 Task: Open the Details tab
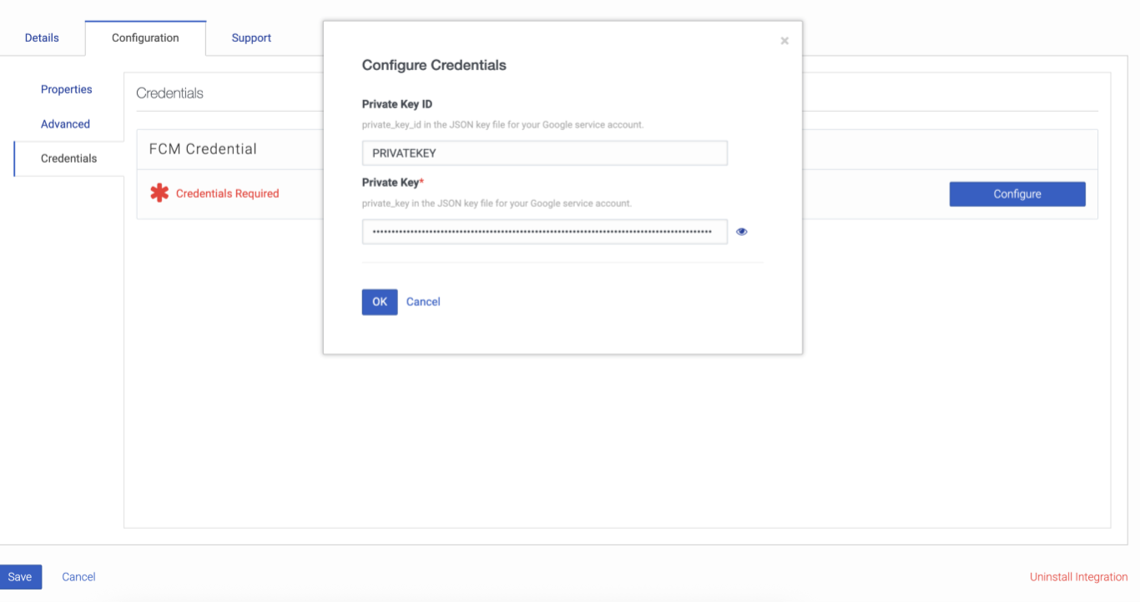[x=42, y=38]
